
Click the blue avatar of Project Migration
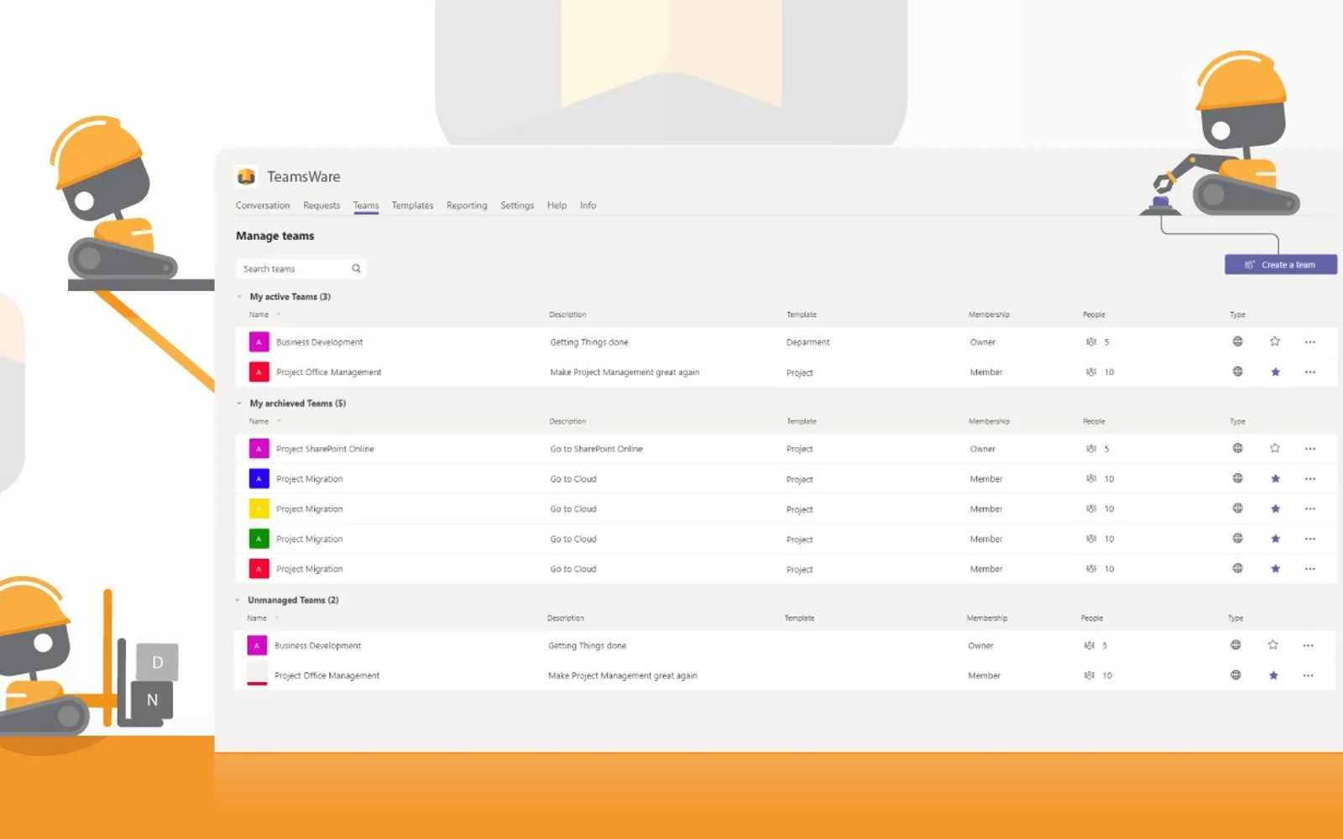click(259, 479)
